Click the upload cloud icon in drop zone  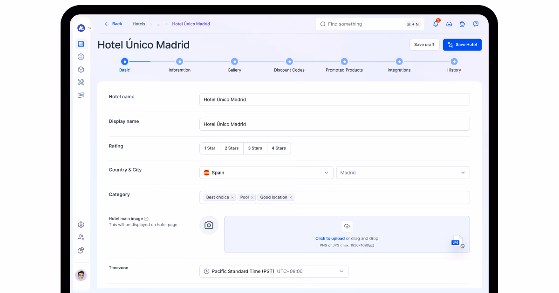pyautogui.click(x=347, y=226)
